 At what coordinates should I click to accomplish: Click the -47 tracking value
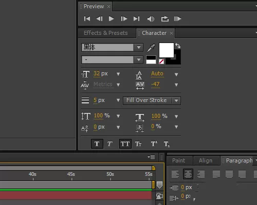pos(155,84)
